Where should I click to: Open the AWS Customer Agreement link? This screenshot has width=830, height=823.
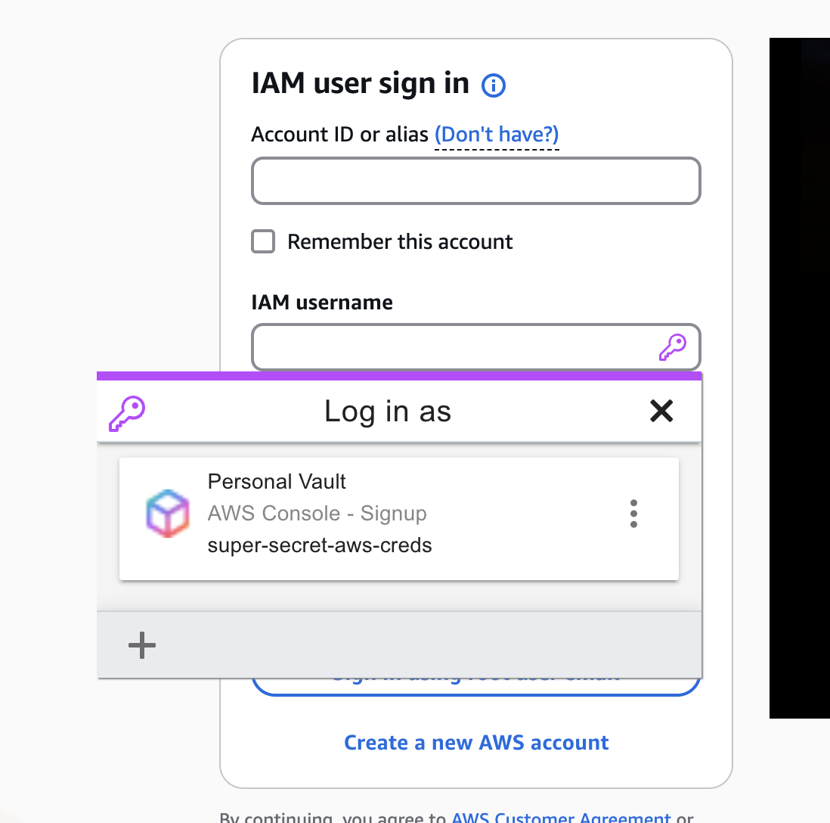point(561,817)
